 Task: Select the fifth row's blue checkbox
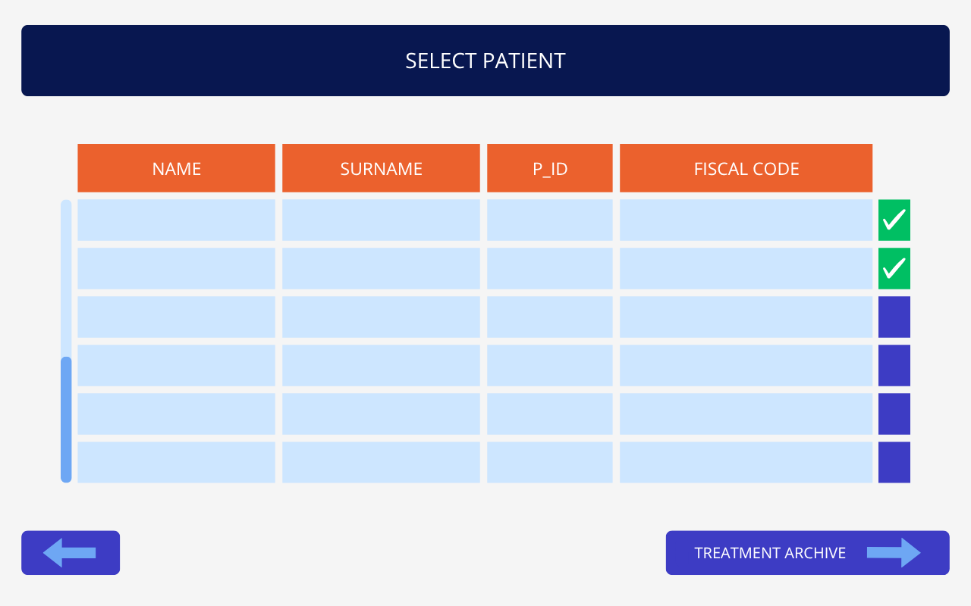[894, 414]
